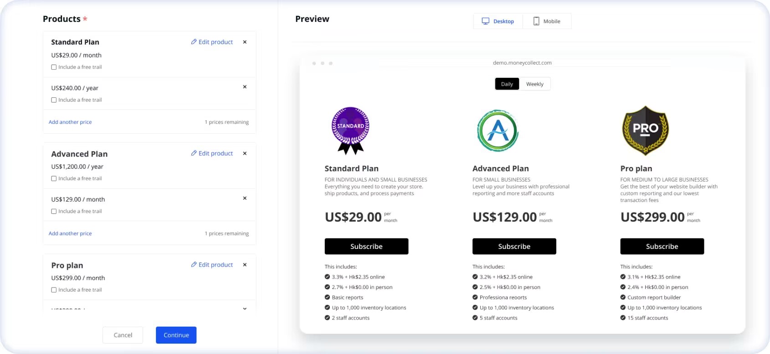This screenshot has width=770, height=354.
Task: Click the Standard Plan purple badge image
Action: click(350, 131)
